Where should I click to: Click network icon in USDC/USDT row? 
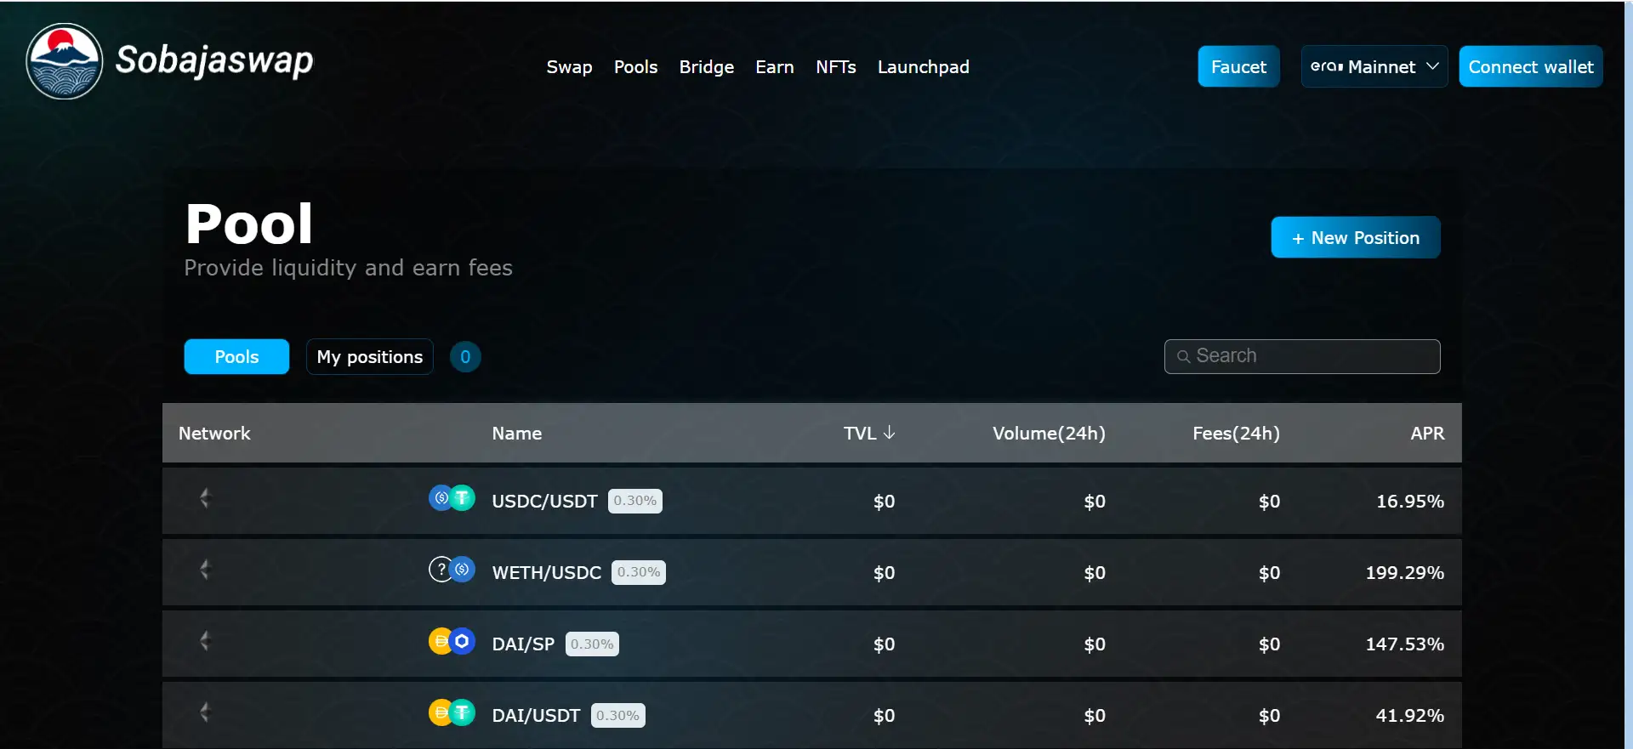click(204, 499)
